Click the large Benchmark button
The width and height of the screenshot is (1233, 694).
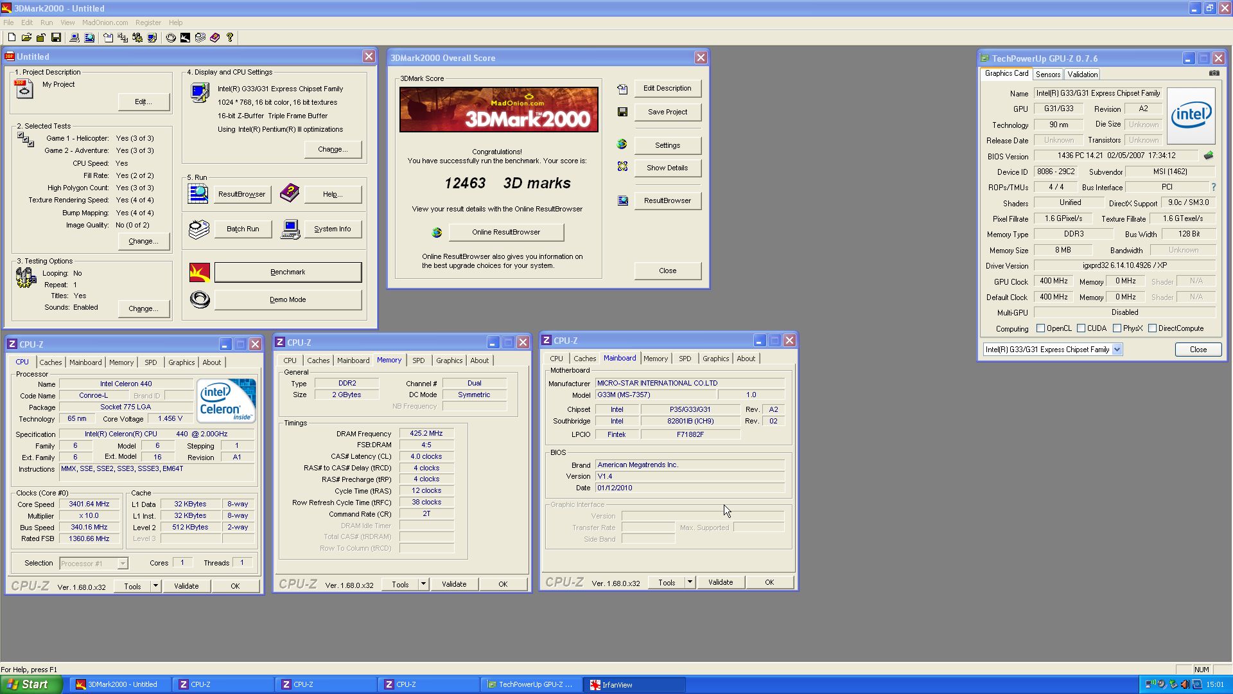[x=288, y=272]
